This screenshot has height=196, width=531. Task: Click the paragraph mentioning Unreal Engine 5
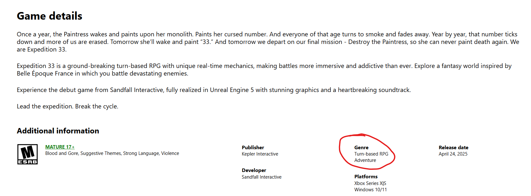[214, 90]
